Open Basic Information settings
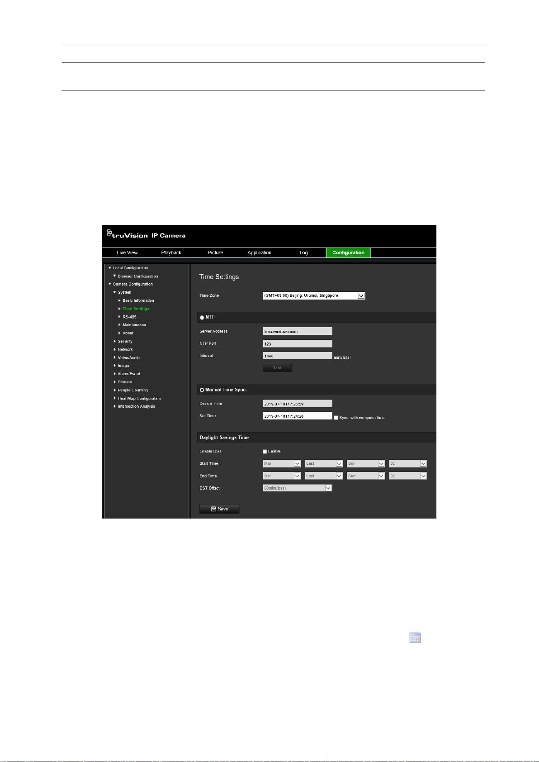The width and height of the screenshot is (539, 762). tap(138, 300)
